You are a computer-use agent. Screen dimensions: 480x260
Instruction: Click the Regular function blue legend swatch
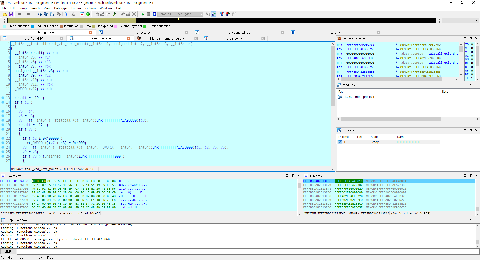coord(32,26)
